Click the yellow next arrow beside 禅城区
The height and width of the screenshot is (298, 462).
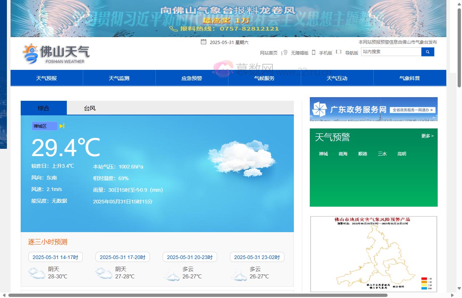tap(62, 126)
